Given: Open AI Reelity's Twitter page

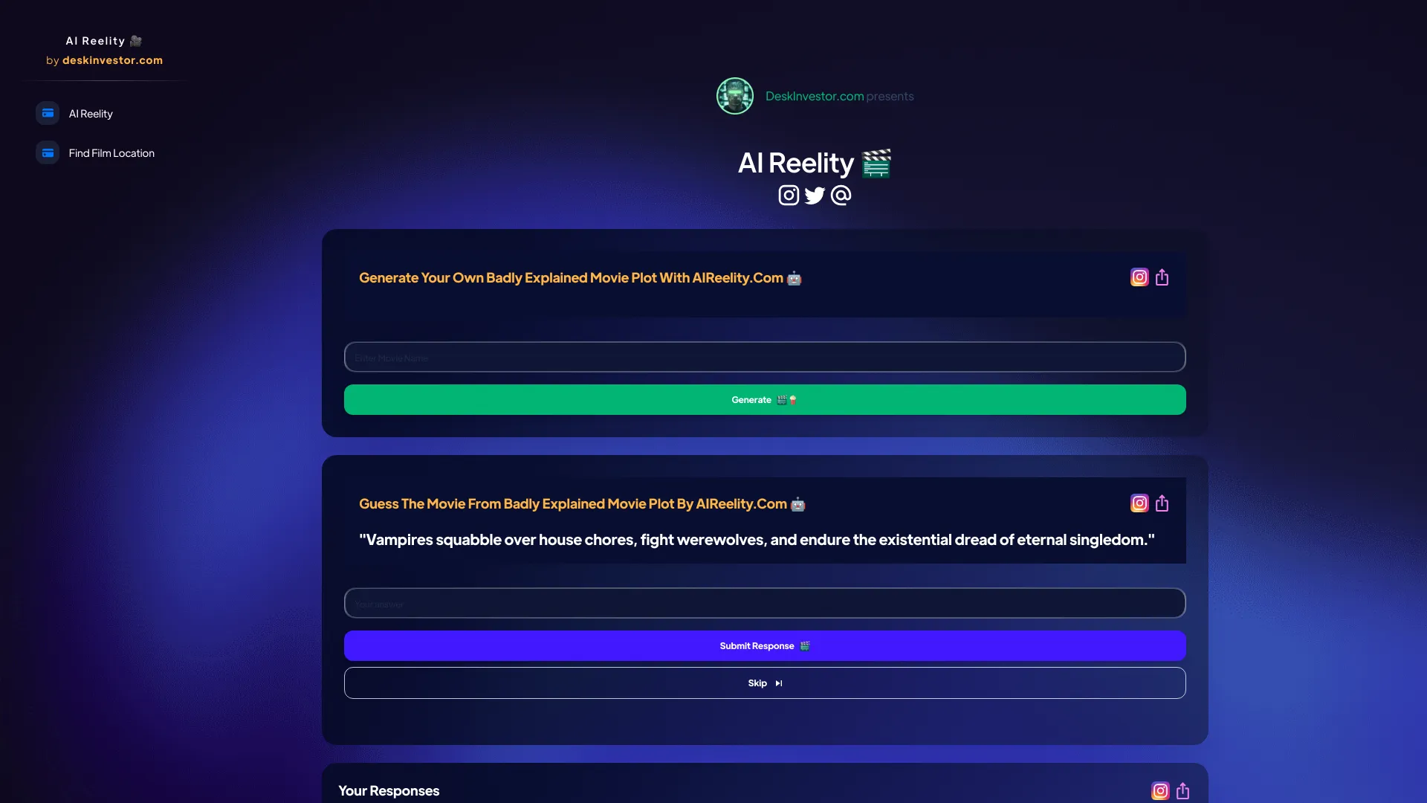Looking at the screenshot, I should coord(814,195).
